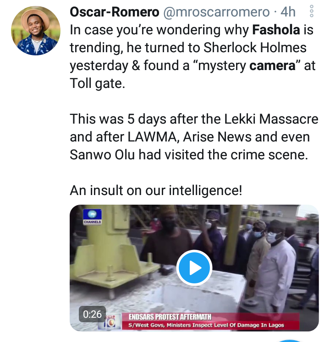330x342 pixels.
Task: Play the embedded news video
Action: [194, 268]
